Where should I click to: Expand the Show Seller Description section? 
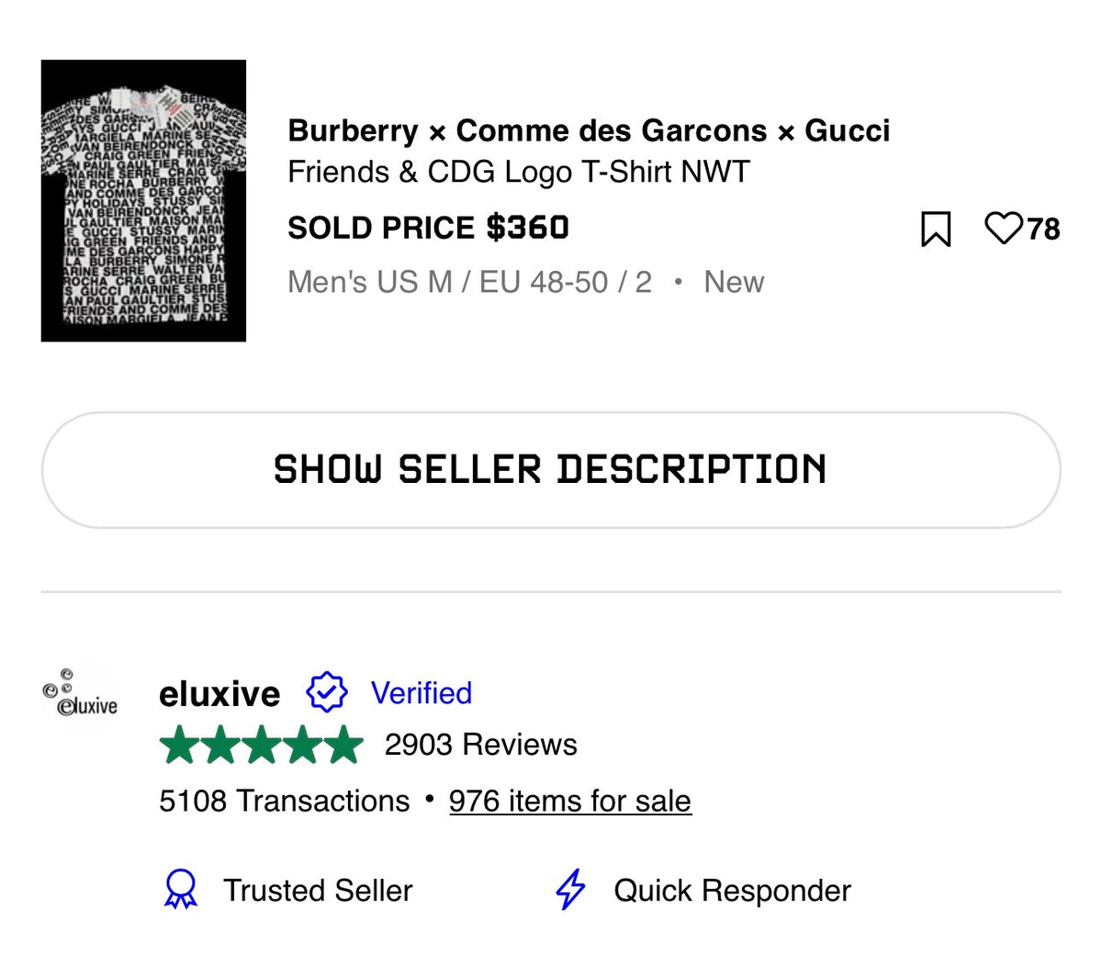coord(551,470)
